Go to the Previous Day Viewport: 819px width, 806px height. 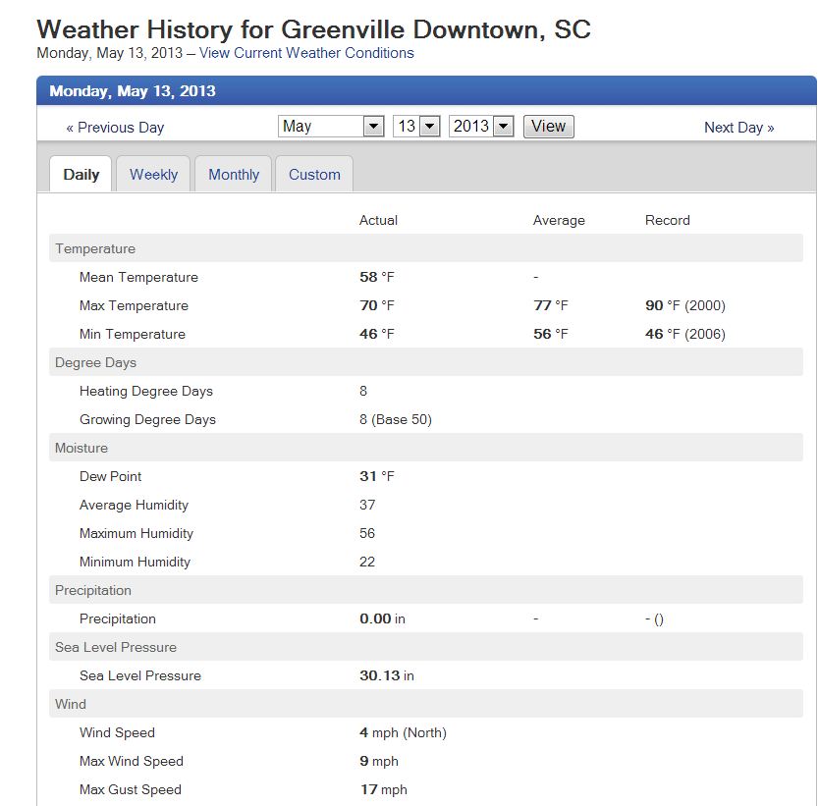coord(115,128)
